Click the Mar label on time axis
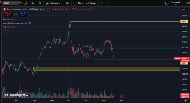The width and height of the screenshot is (190, 103). tap(17, 100)
